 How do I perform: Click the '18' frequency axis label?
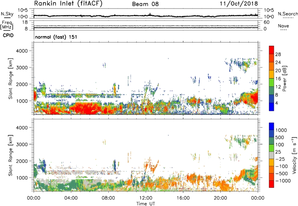(x=25, y=22)
